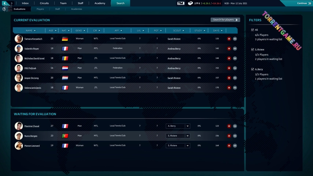Viewport: 313px width, 176px height.
Task: Uncheck the S. Riviere filter
Action: pos(252,49)
